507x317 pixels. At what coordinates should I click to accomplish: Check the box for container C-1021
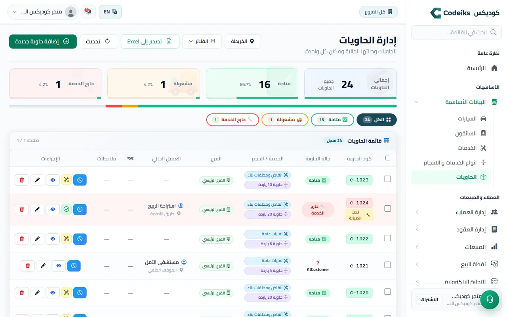(x=388, y=265)
